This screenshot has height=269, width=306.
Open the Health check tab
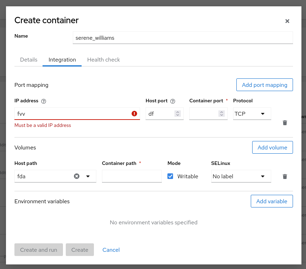tap(103, 59)
